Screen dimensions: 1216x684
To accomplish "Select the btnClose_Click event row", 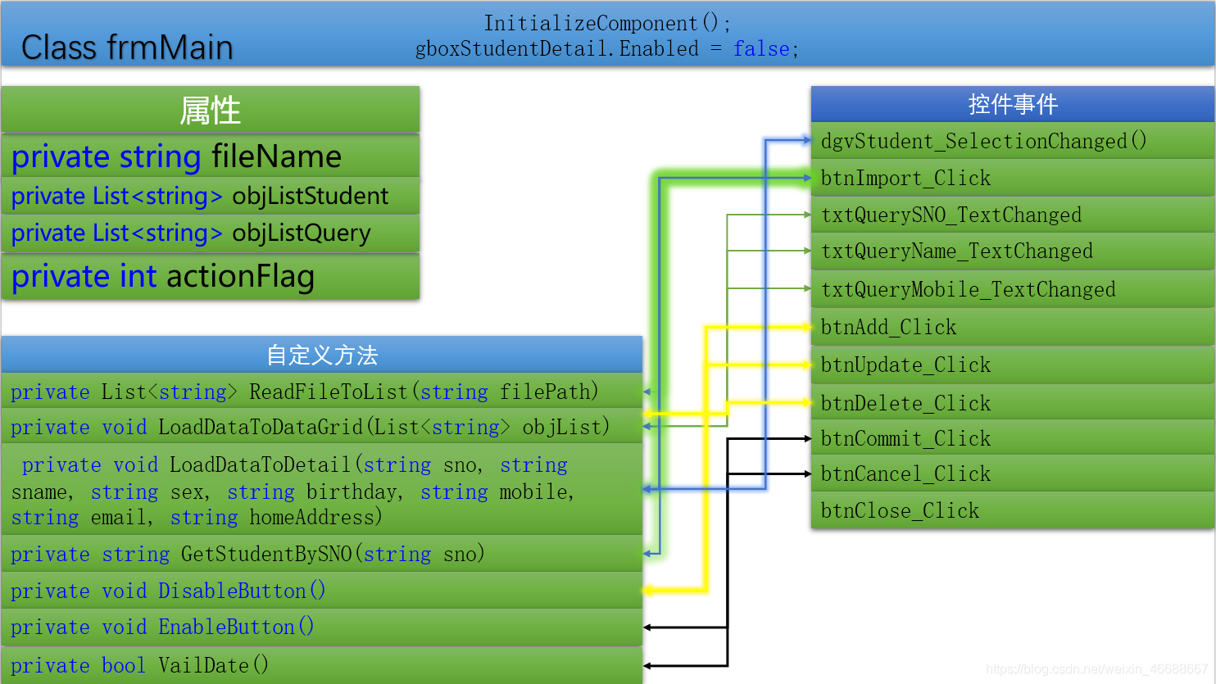I will [1013, 510].
